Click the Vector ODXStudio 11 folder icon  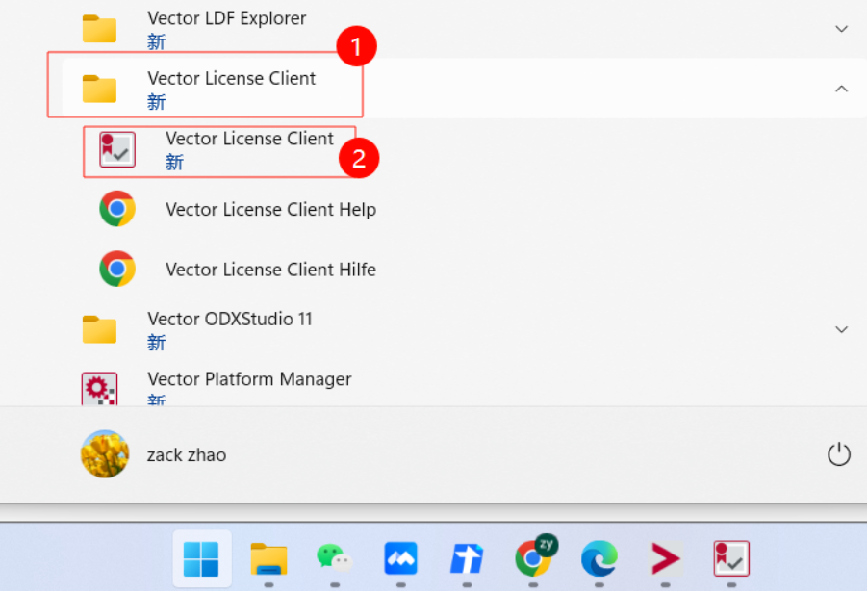coord(99,329)
